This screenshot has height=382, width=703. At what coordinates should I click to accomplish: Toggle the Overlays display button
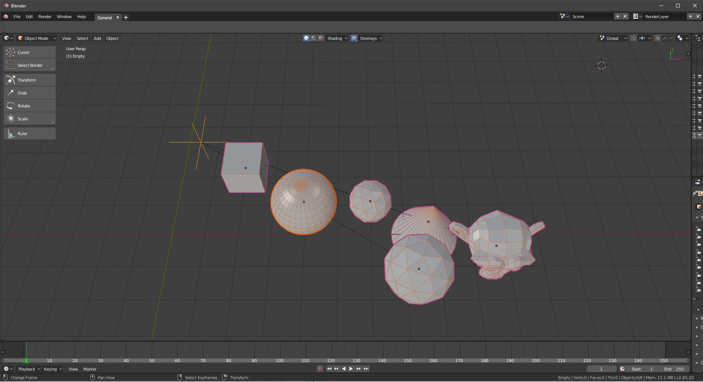tap(354, 38)
